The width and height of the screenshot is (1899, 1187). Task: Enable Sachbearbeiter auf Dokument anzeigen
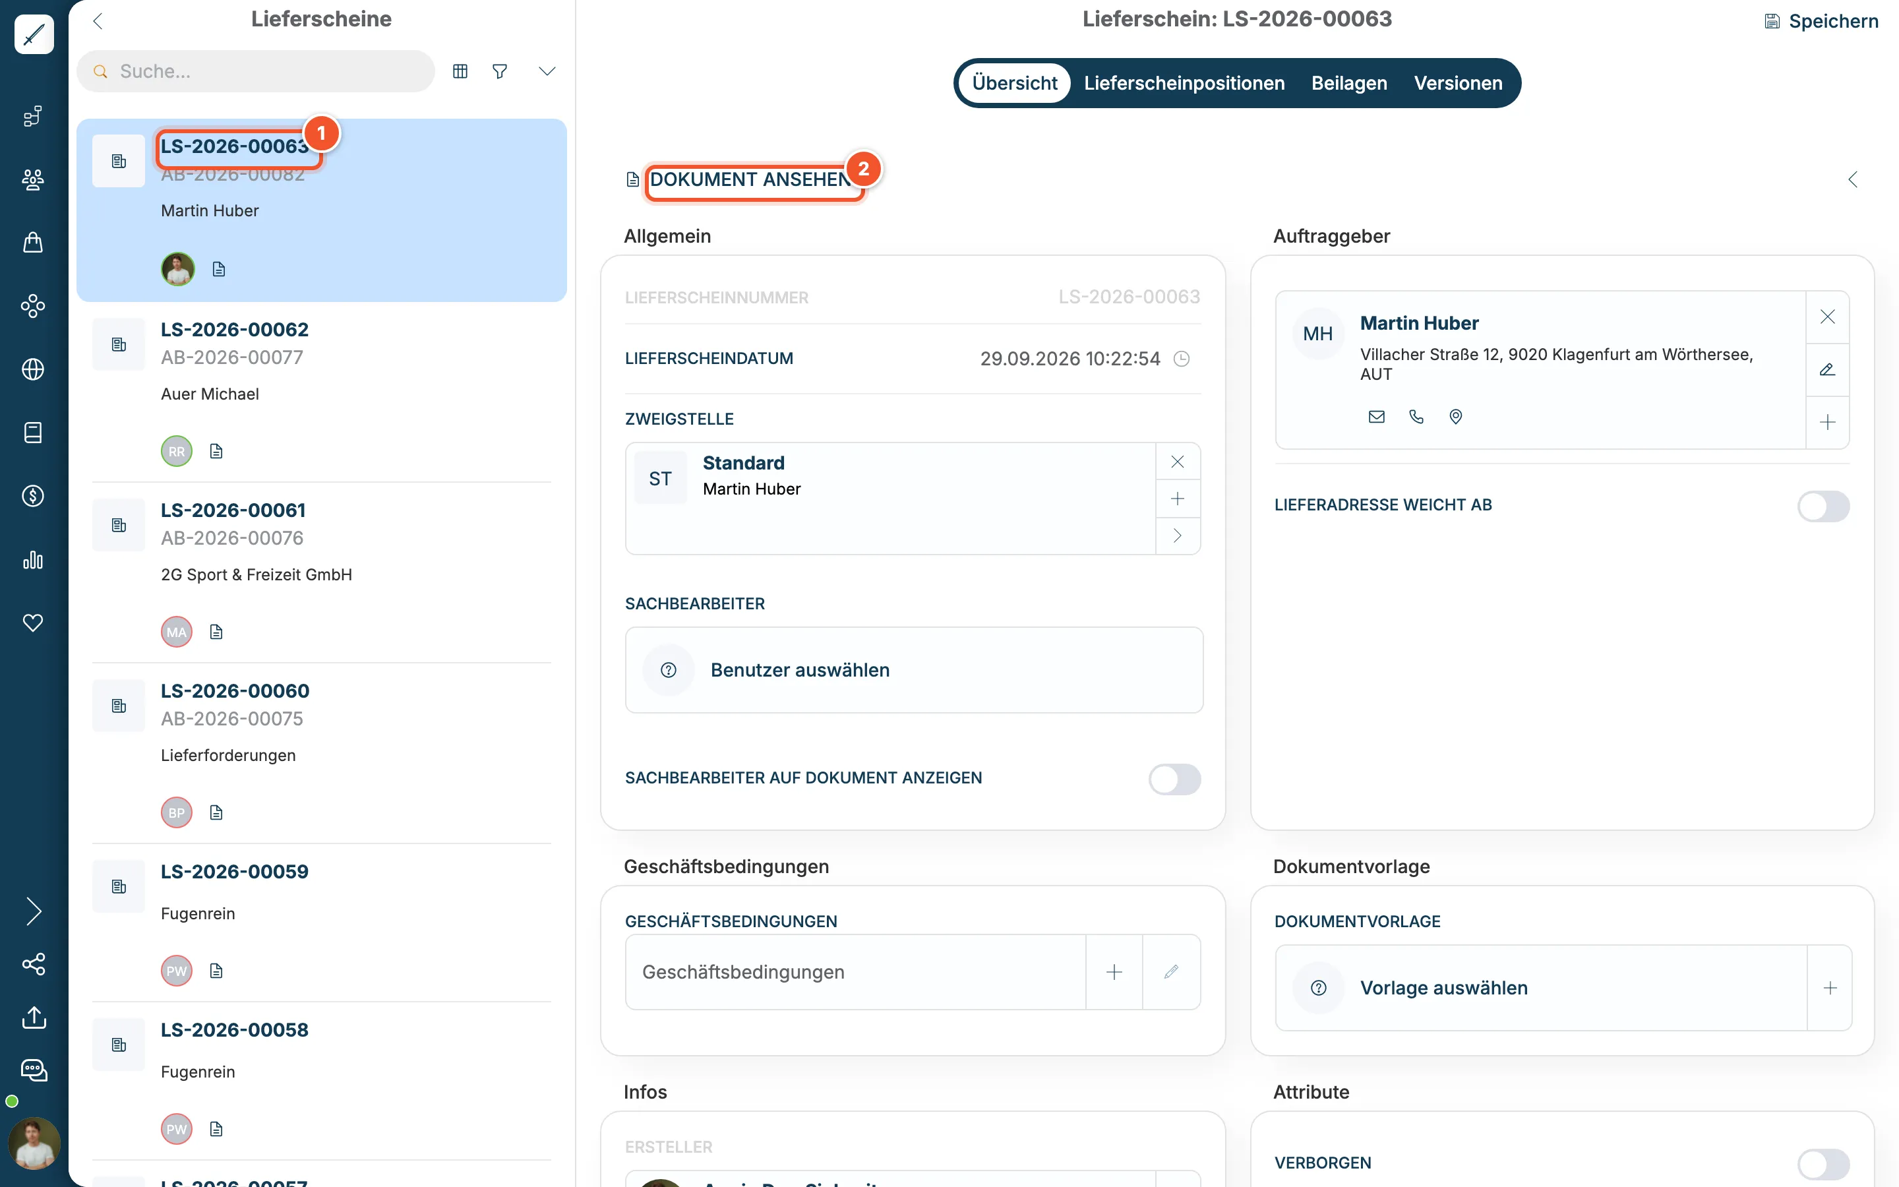click(x=1175, y=779)
